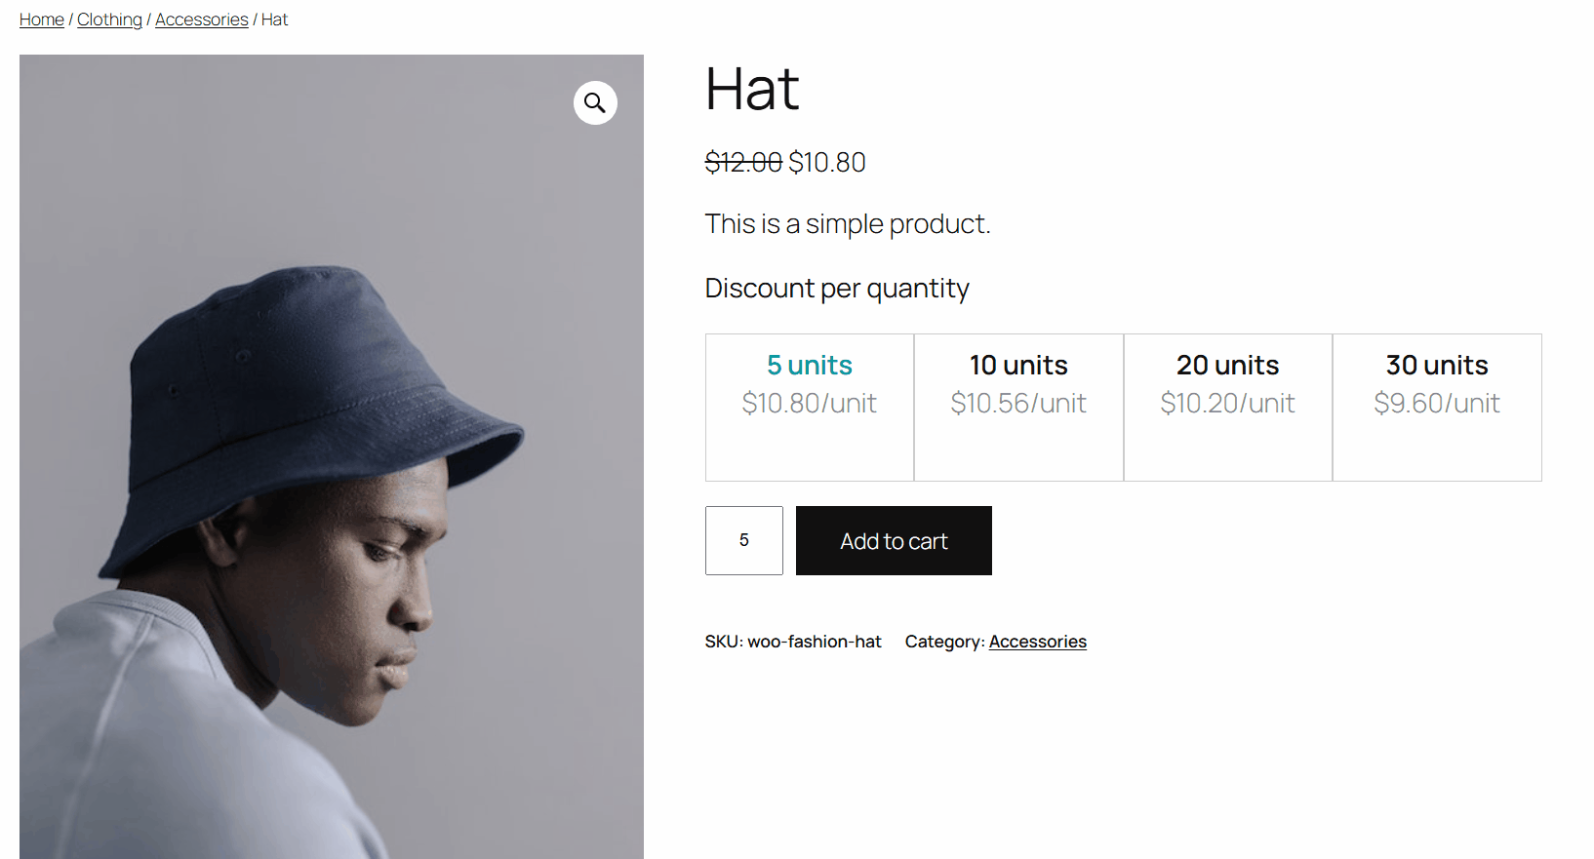Open Accessories in the breadcrumb trail
Image resolution: width=1594 pixels, height=859 pixels.
pyautogui.click(x=201, y=20)
